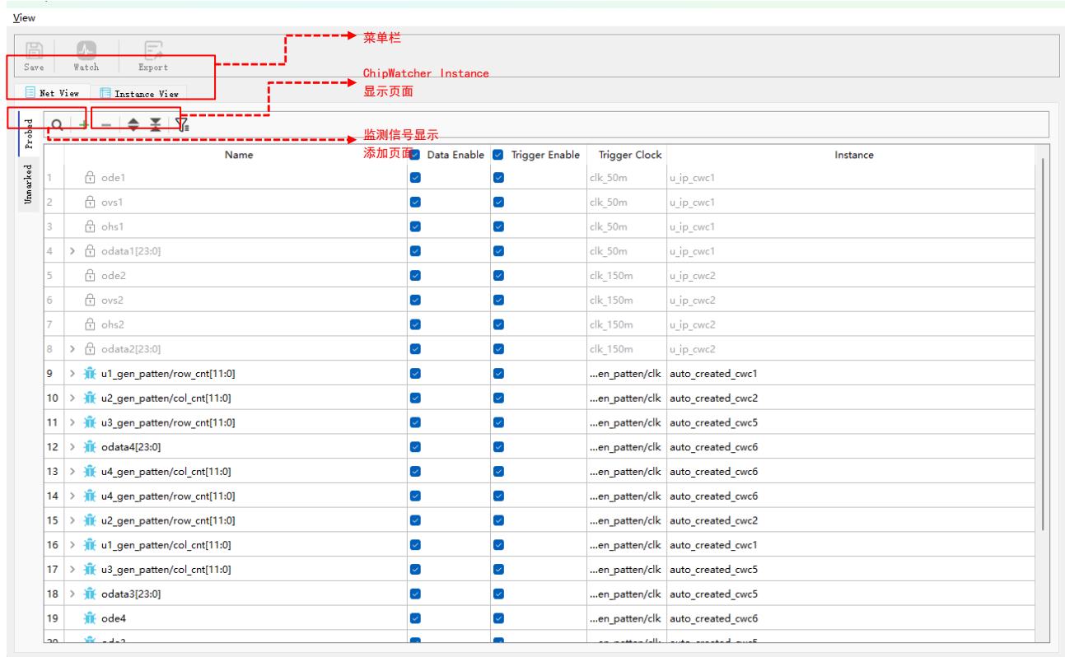Click the bug icon of u4_gen_patten/row_cnt[11:0]
Image resolution: width=1065 pixels, height=657 pixels.
[x=91, y=496]
